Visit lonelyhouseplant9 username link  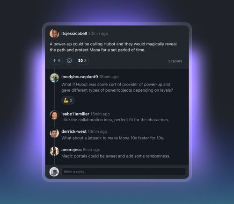click(x=80, y=77)
